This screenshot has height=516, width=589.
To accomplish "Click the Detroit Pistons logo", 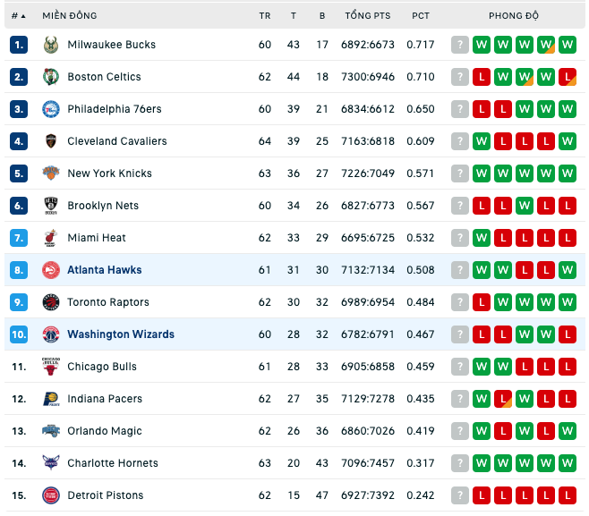I will (x=51, y=495).
